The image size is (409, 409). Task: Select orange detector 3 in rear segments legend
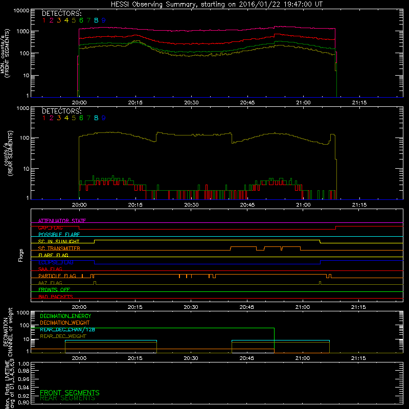pos(59,118)
